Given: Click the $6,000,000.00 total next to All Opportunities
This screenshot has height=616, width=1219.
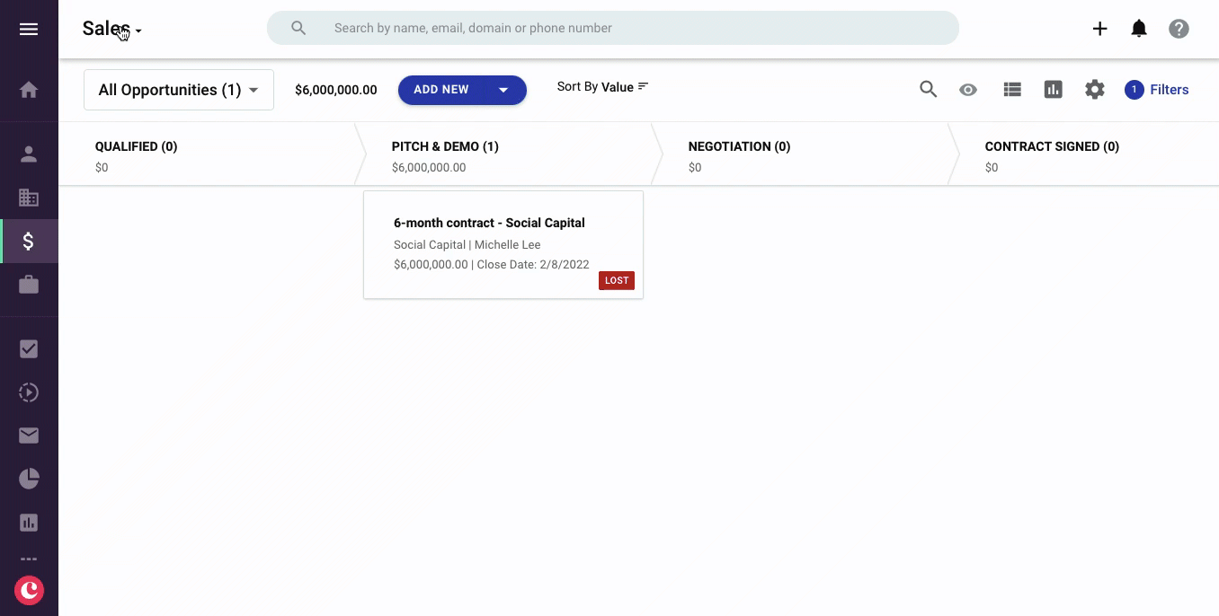Looking at the screenshot, I should click(x=336, y=90).
